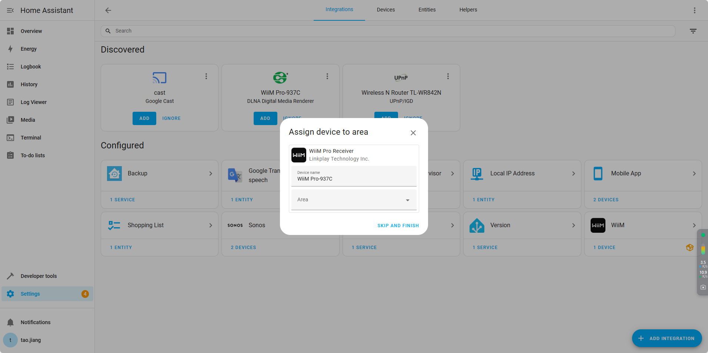
Task: Click Add Integration button
Action: (667, 338)
